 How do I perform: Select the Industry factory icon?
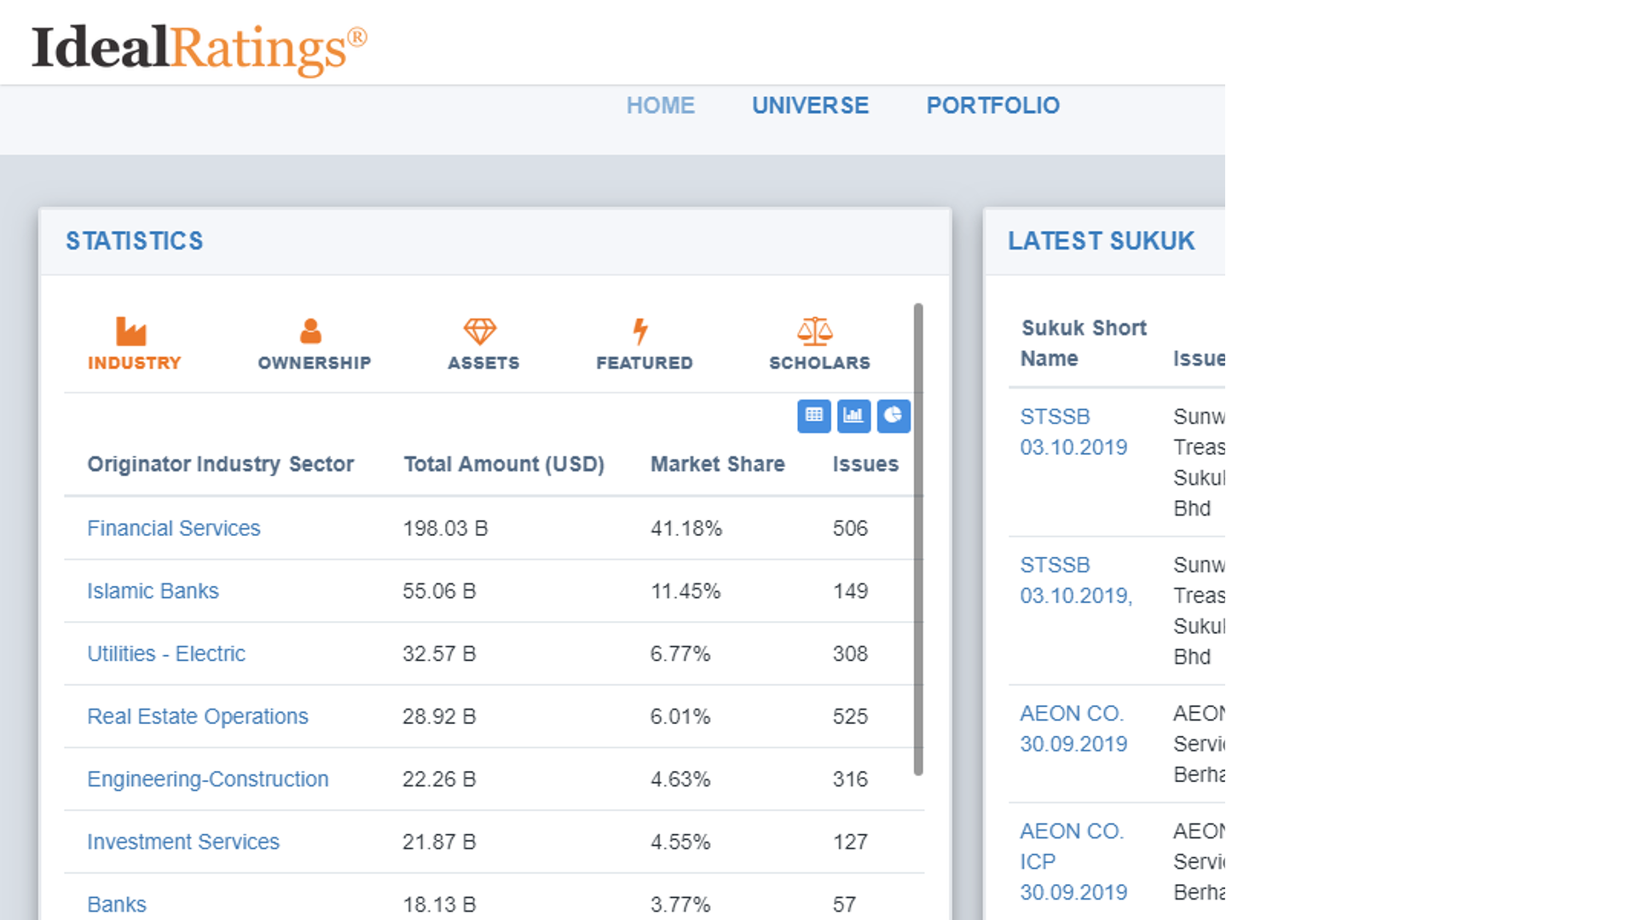coord(130,331)
